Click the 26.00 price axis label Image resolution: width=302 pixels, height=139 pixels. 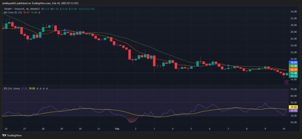coord(293,39)
